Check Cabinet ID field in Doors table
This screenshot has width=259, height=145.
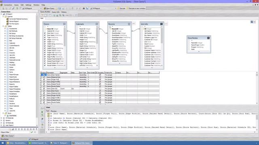(45, 31)
